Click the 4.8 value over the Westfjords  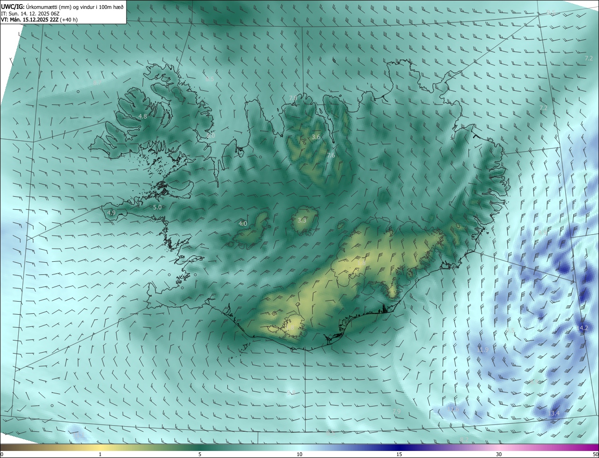click(143, 116)
